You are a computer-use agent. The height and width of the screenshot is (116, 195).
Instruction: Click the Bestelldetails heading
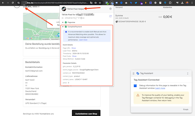tap(32, 62)
